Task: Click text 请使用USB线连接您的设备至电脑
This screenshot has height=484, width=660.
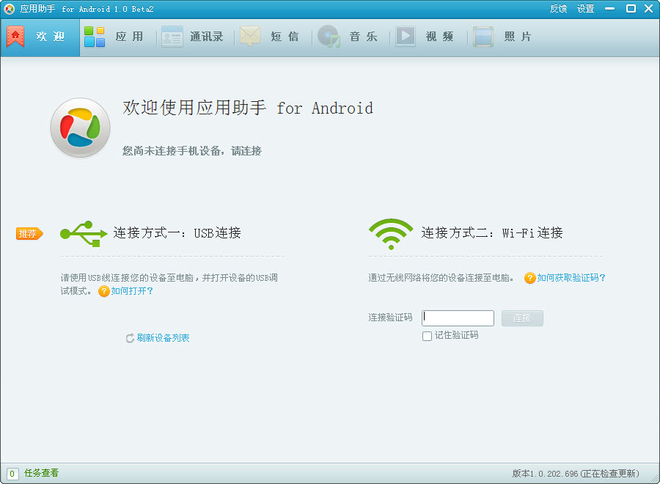Action: pos(127,278)
